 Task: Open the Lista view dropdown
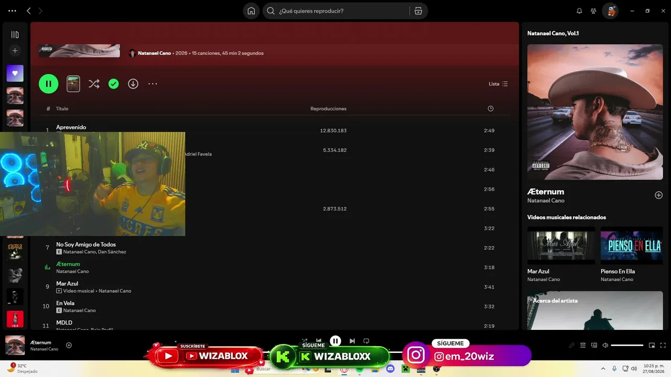click(x=498, y=84)
